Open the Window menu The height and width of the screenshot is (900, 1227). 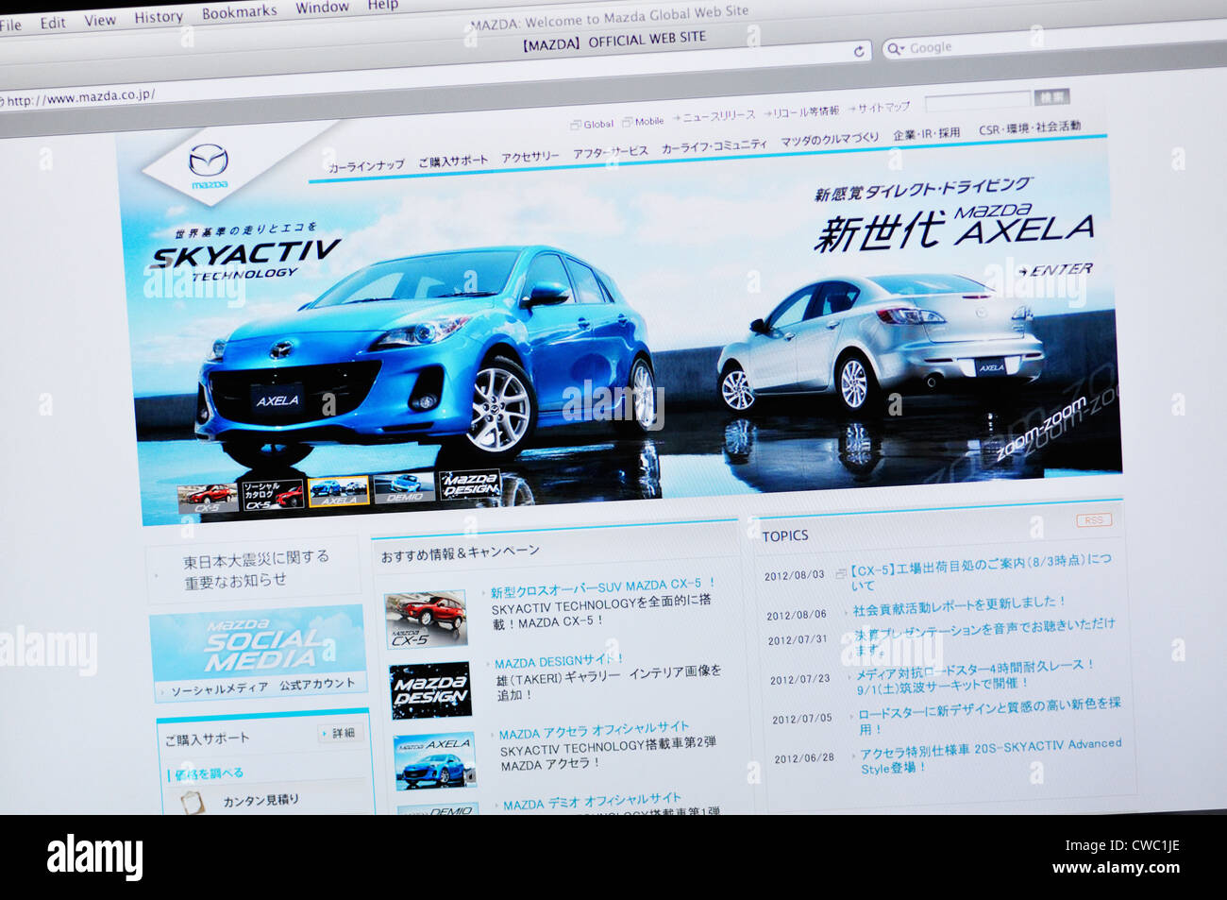click(x=322, y=8)
